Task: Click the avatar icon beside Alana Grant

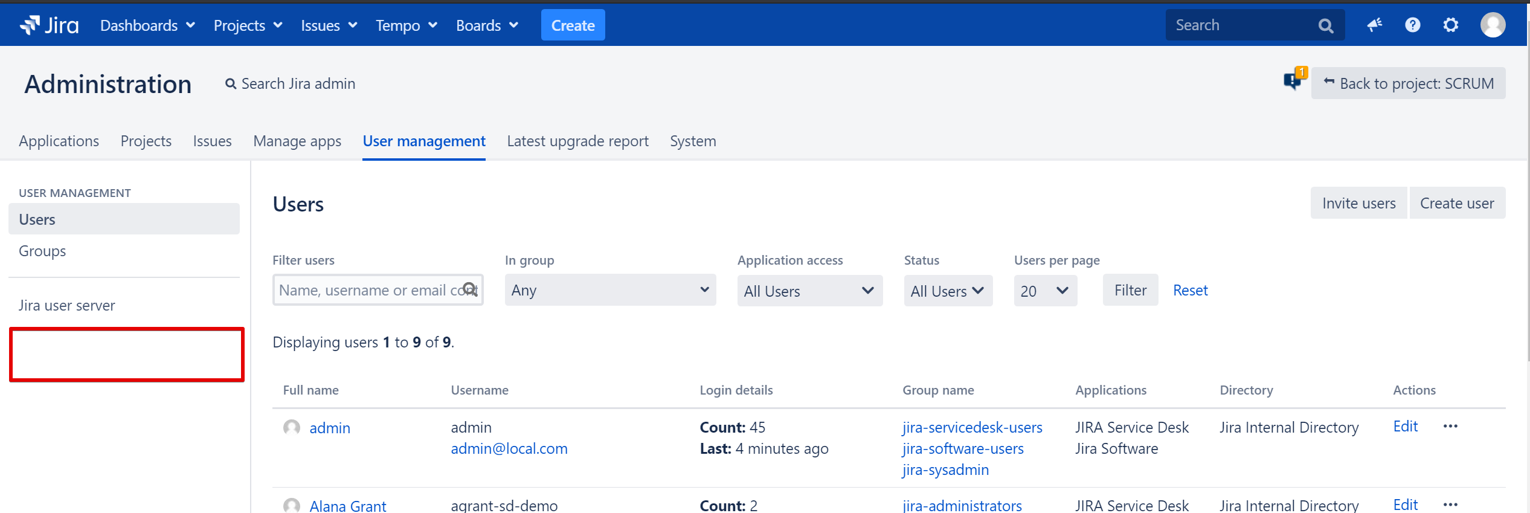Action: pos(292,505)
